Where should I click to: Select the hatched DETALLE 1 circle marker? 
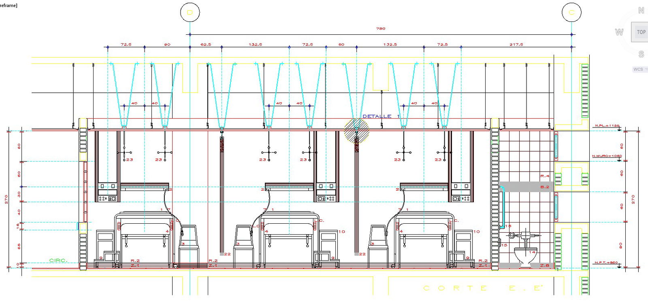pyautogui.click(x=356, y=130)
